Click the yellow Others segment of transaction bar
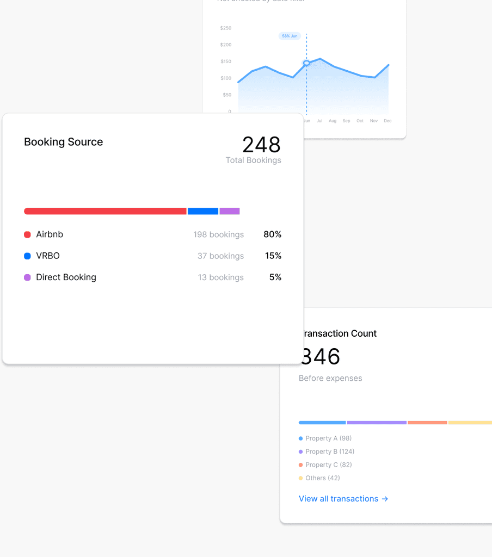The width and height of the screenshot is (492, 557). tap(470, 423)
